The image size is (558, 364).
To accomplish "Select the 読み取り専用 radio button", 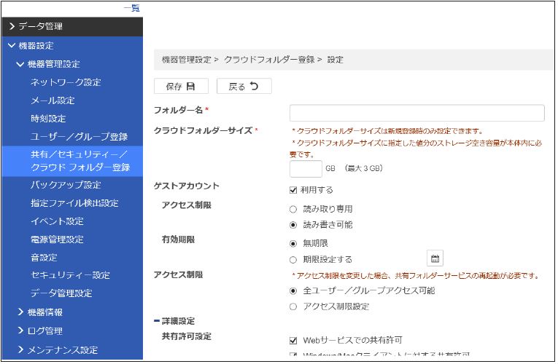I will click(x=293, y=209).
